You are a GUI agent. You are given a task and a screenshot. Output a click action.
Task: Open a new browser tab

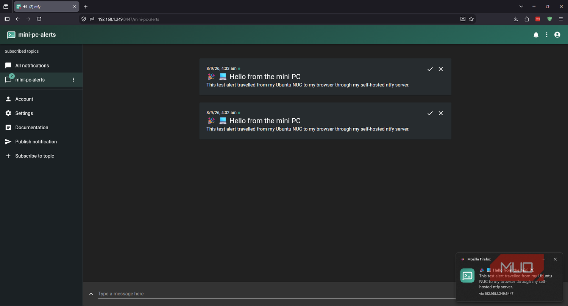86,7
